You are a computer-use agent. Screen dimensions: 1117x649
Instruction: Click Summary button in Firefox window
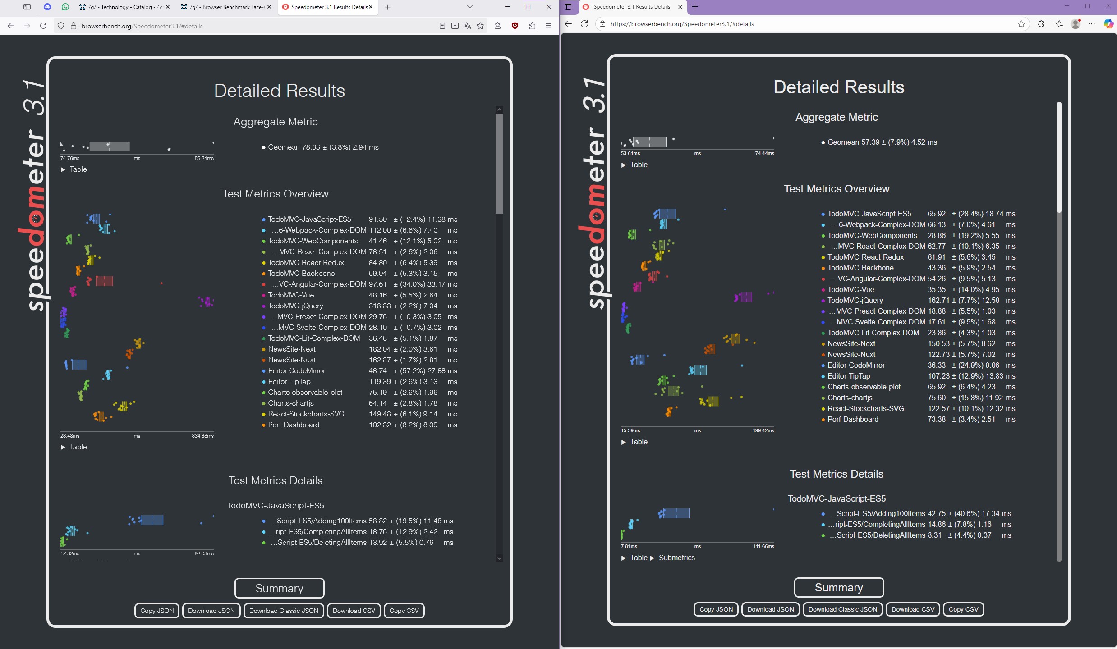279,588
